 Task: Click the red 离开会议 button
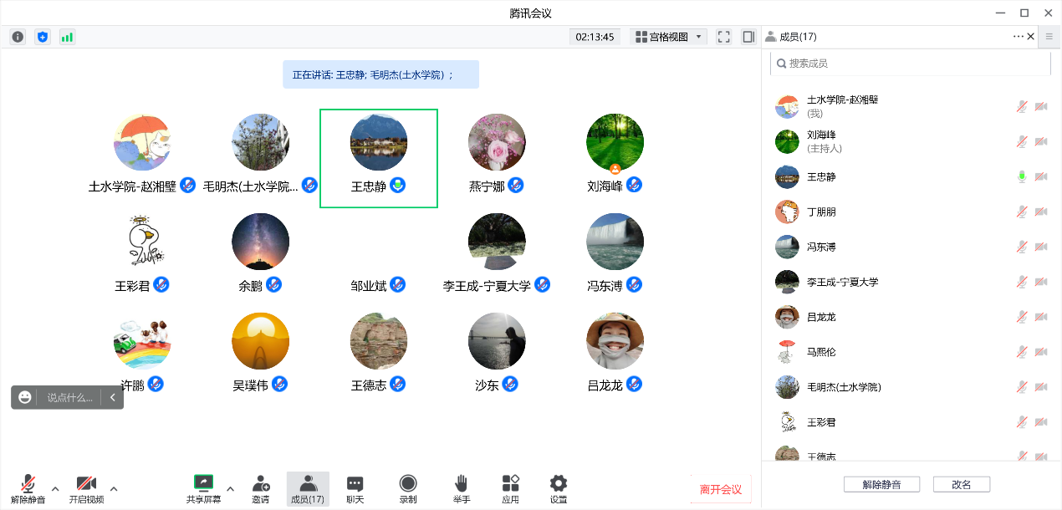click(x=720, y=489)
